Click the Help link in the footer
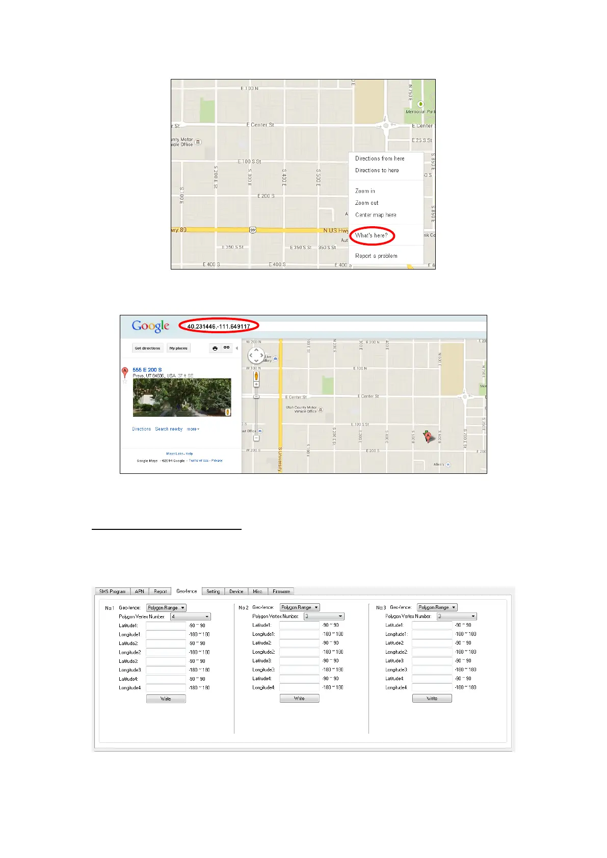This screenshot has width=607, height=858. 189,453
